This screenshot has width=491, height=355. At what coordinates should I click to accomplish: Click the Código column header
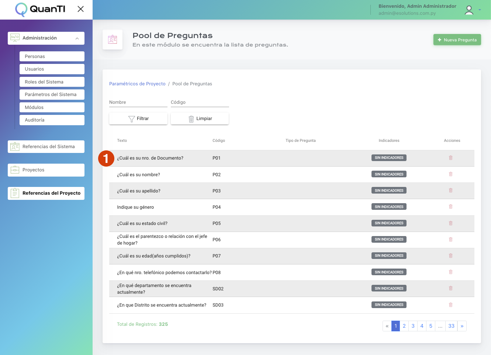(x=219, y=141)
